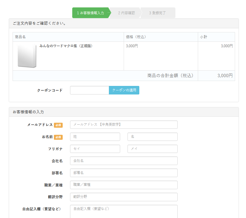Screen dimensions: 246x218
Task: Click the クーポンコード label
Action: (50, 90)
